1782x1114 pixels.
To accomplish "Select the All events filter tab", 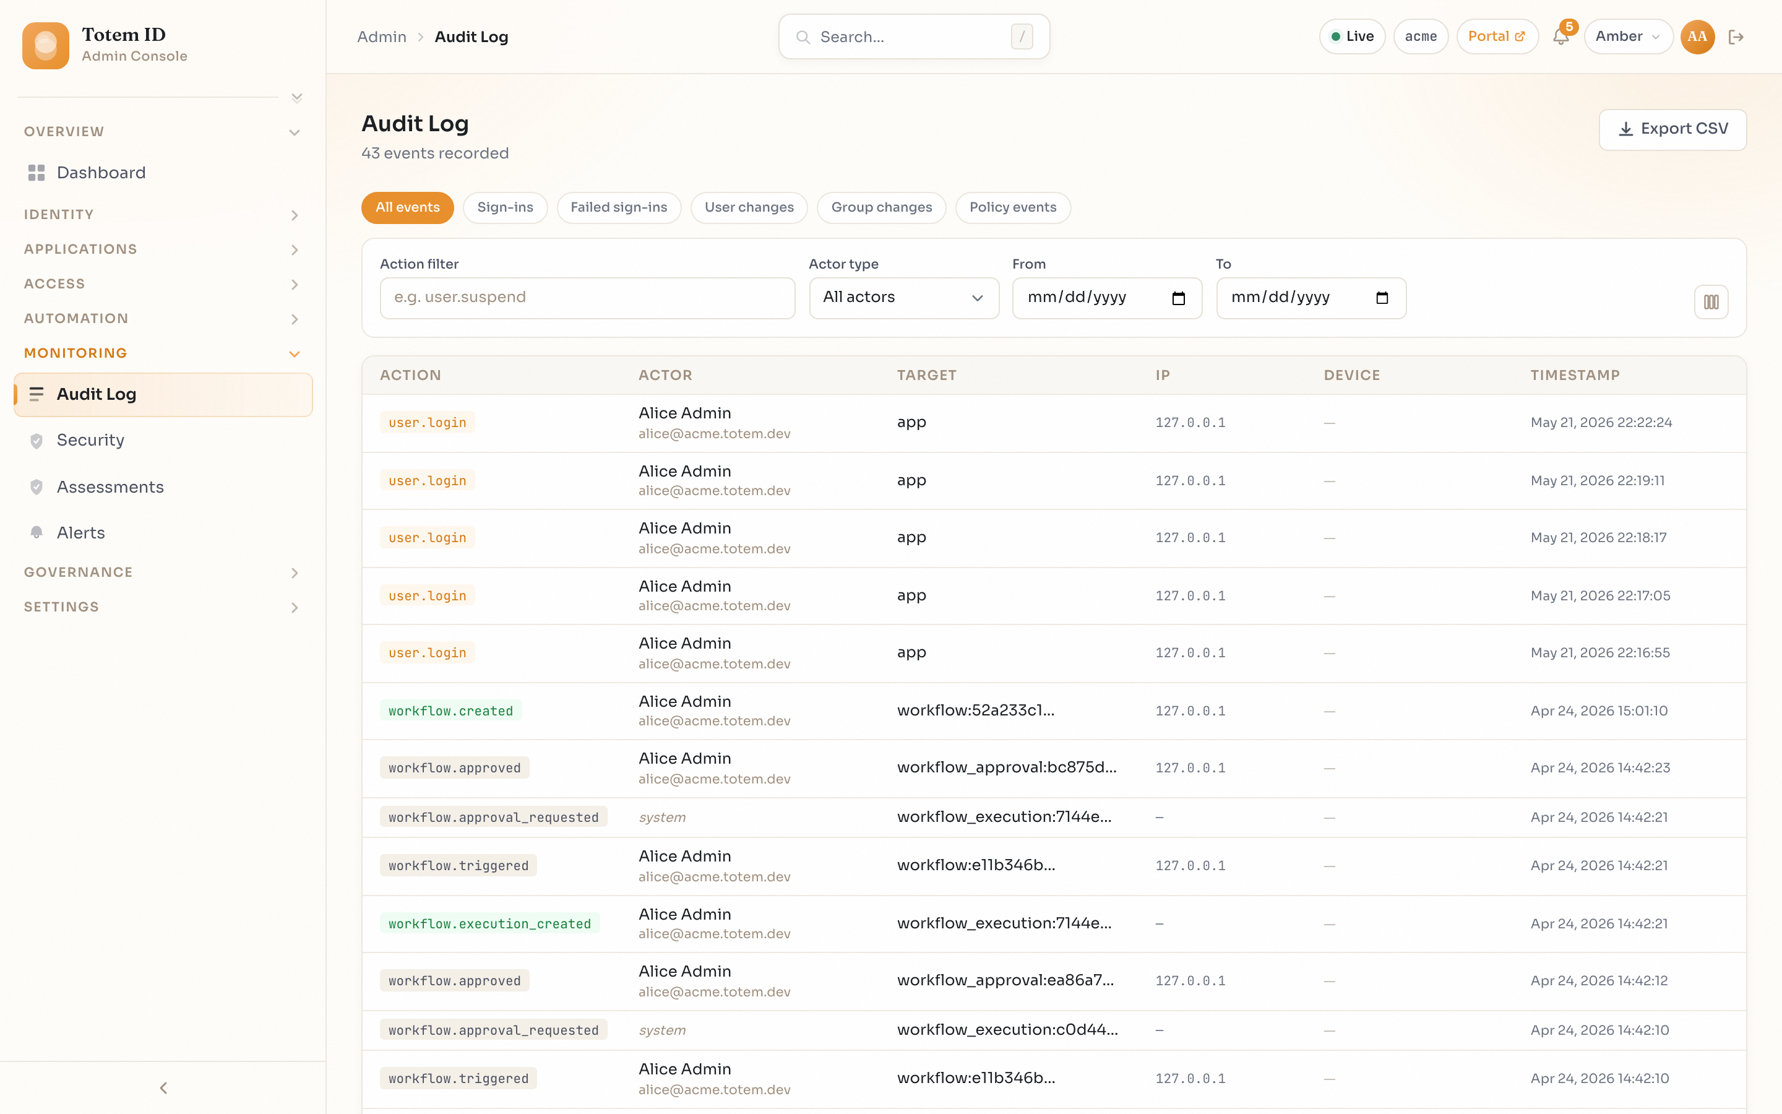I will [407, 208].
